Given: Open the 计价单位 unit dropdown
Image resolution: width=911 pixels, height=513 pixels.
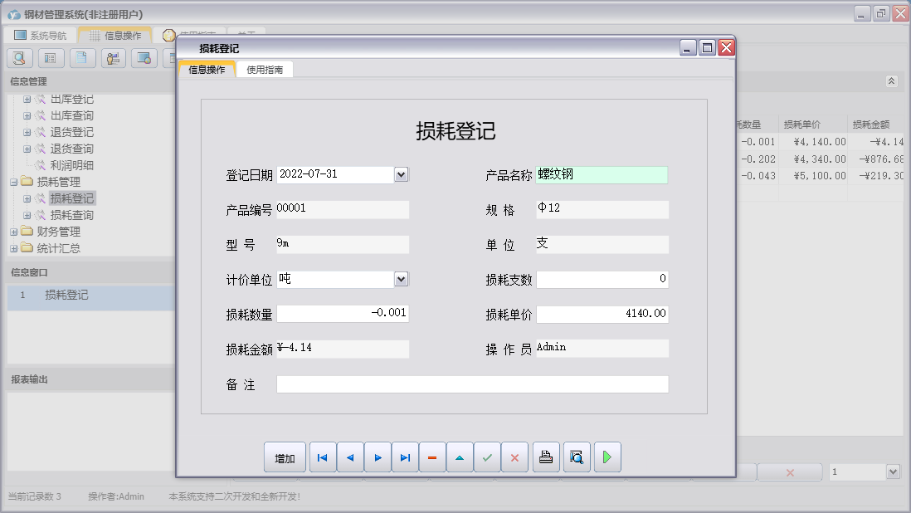Looking at the screenshot, I should [402, 279].
